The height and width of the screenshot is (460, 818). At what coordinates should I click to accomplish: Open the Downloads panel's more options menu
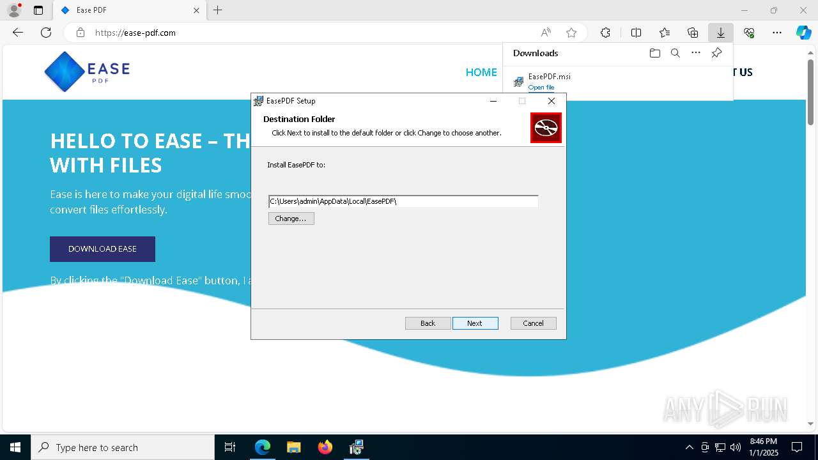[696, 53]
